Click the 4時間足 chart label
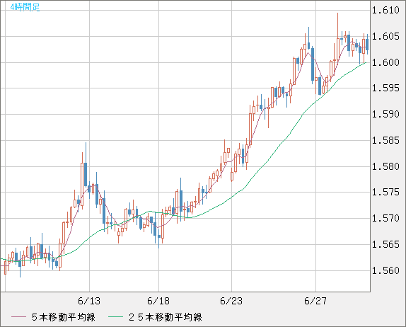Screen dimensions: 406x327 coord(25,7)
